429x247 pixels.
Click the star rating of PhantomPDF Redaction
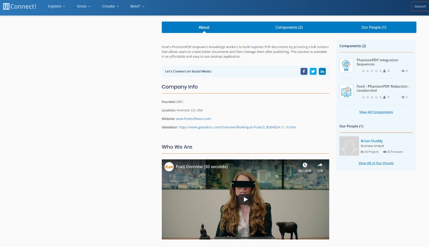coord(372,97)
